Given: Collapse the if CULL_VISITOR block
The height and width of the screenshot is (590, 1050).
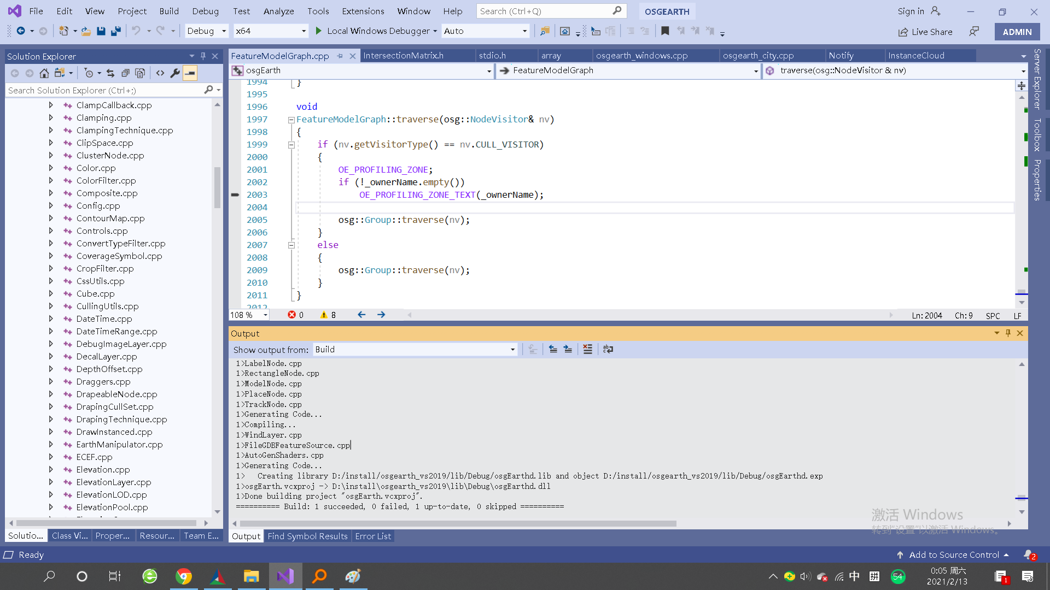Looking at the screenshot, I should (x=291, y=145).
